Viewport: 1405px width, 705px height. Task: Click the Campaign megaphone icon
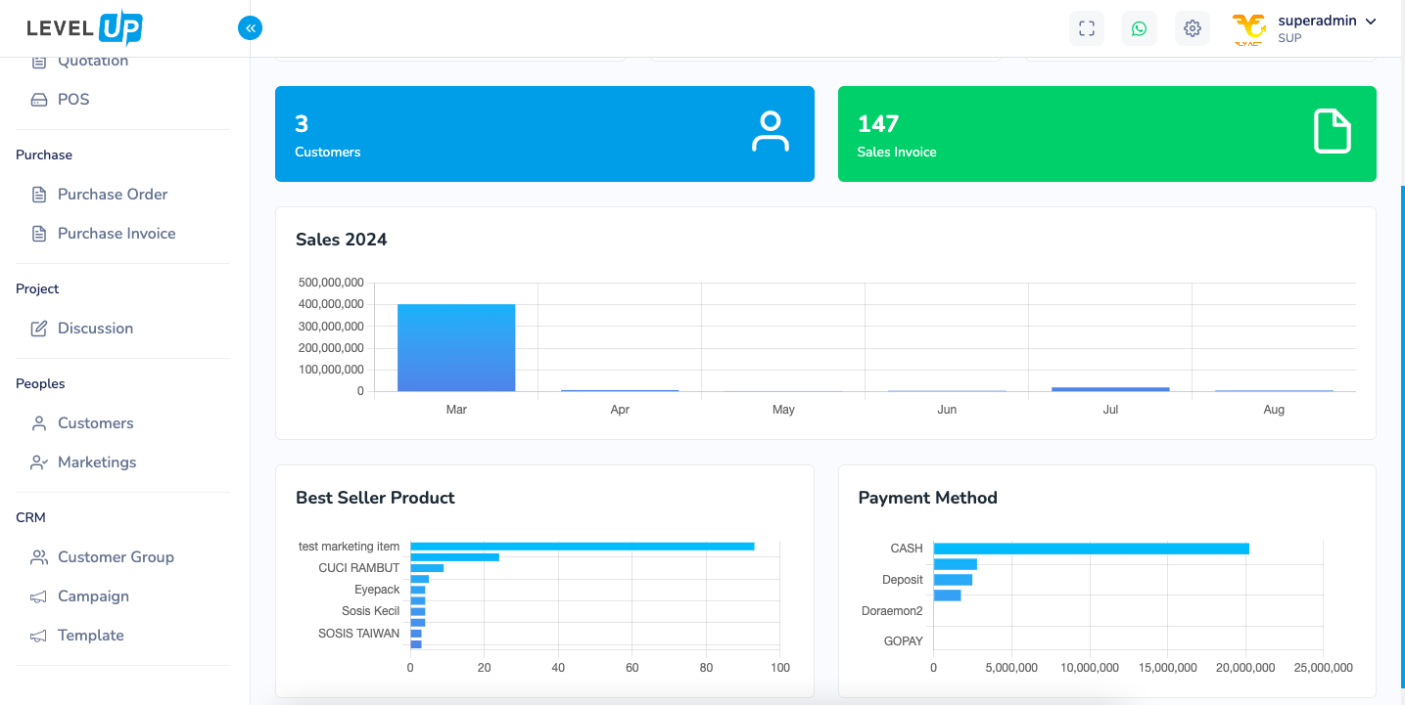(39, 596)
